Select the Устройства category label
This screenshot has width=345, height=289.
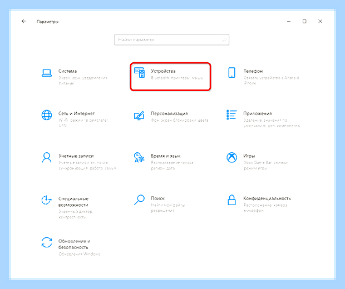163,71
